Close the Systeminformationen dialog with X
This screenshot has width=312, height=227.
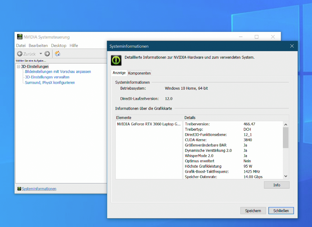292,46
